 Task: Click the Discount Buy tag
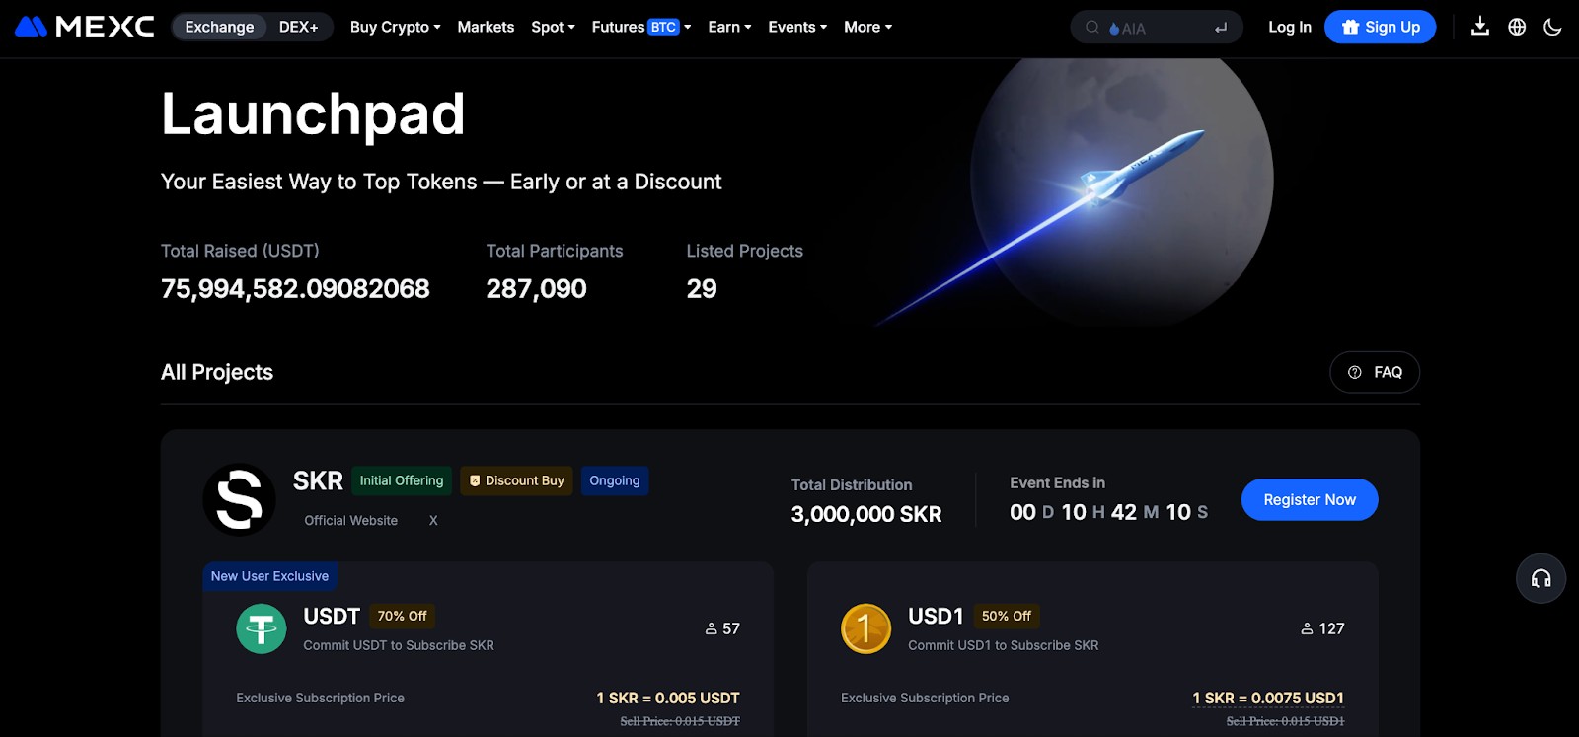[x=516, y=480]
